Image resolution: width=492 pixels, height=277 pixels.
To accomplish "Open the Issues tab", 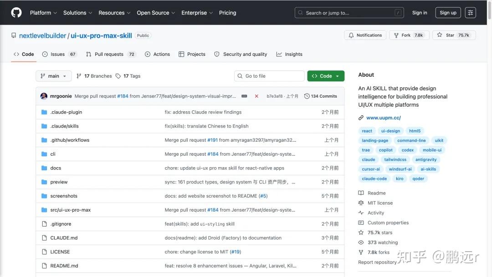I will tap(59, 54).
